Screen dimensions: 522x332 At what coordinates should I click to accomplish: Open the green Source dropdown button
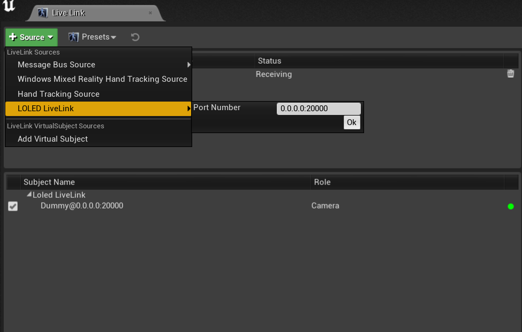[x=32, y=37]
